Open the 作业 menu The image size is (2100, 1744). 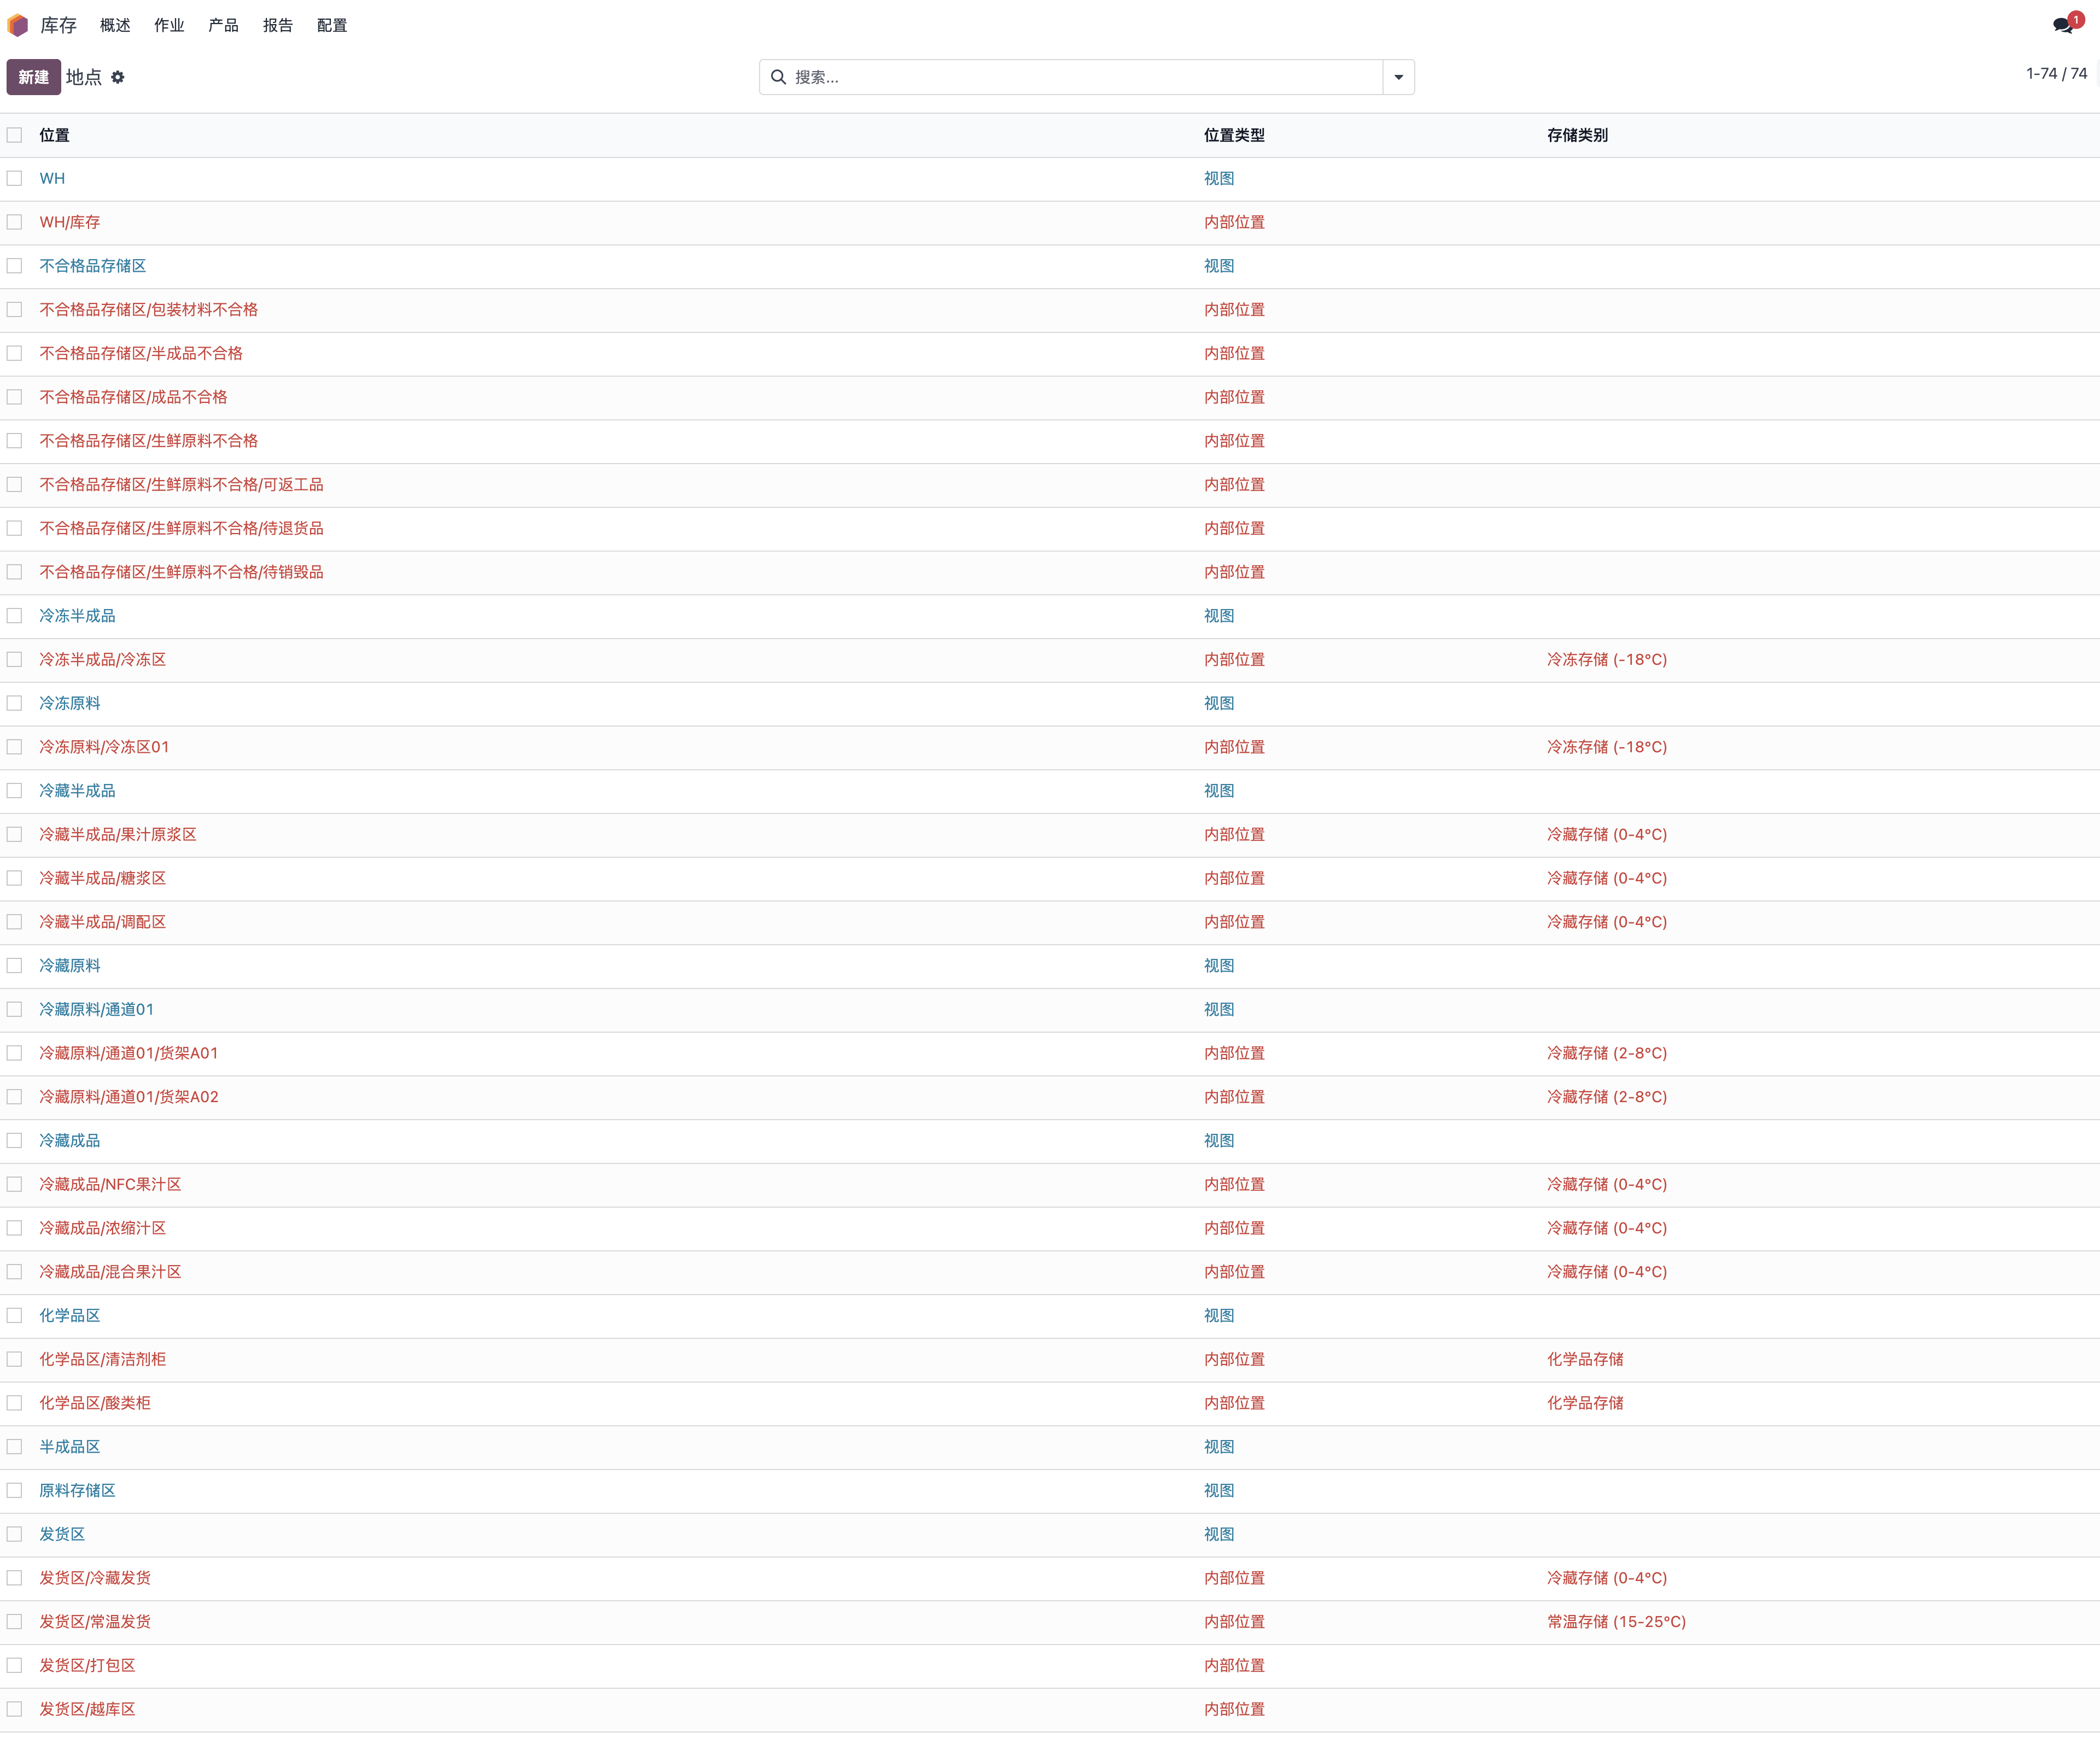pyautogui.click(x=169, y=25)
